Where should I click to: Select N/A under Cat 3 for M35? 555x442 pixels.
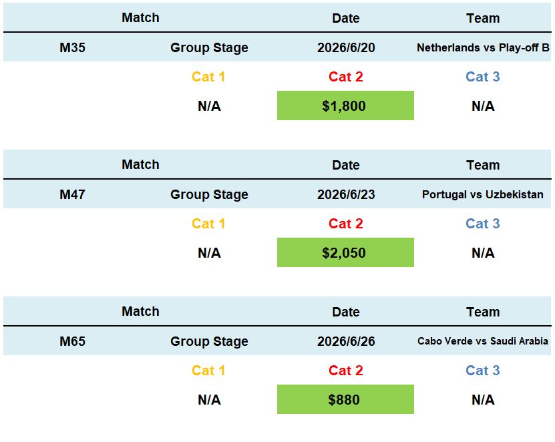[x=483, y=106]
